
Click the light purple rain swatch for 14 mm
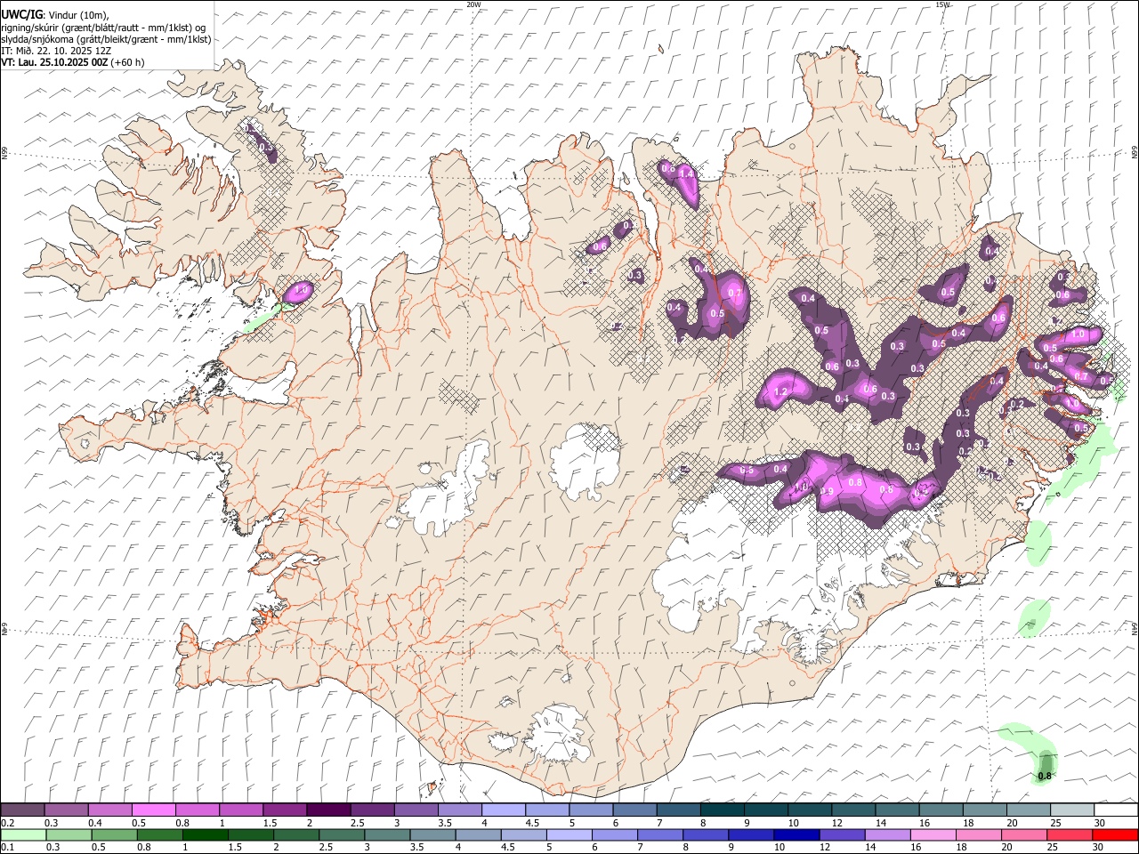tap(886, 834)
